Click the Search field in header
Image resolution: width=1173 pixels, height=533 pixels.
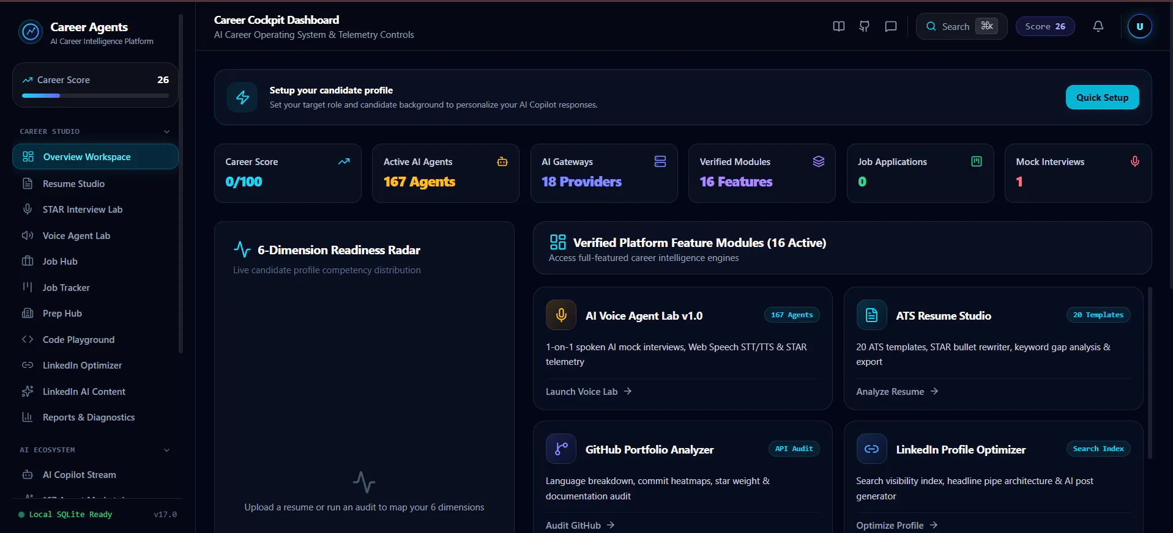coord(961,26)
